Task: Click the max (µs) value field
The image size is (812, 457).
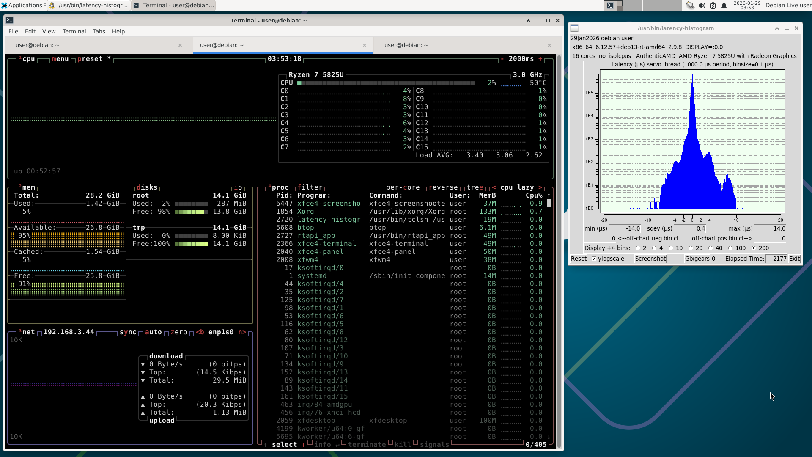Action: [x=770, y=229]
